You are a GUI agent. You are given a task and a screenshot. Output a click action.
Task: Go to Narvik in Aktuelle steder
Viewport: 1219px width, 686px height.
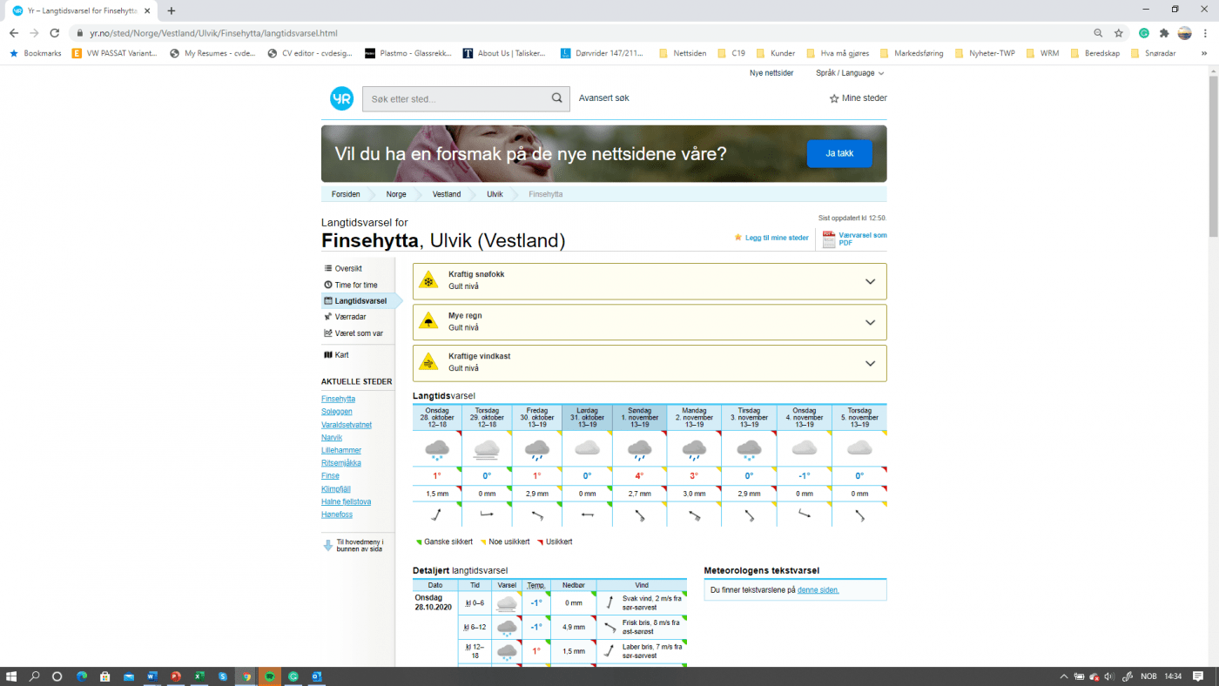click(x=332, y=437)
